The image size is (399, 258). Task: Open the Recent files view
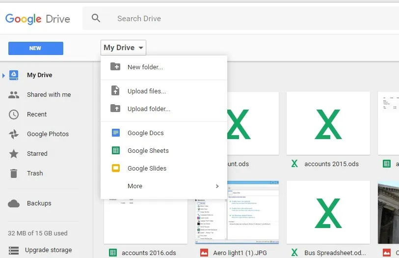click(37, 114)
